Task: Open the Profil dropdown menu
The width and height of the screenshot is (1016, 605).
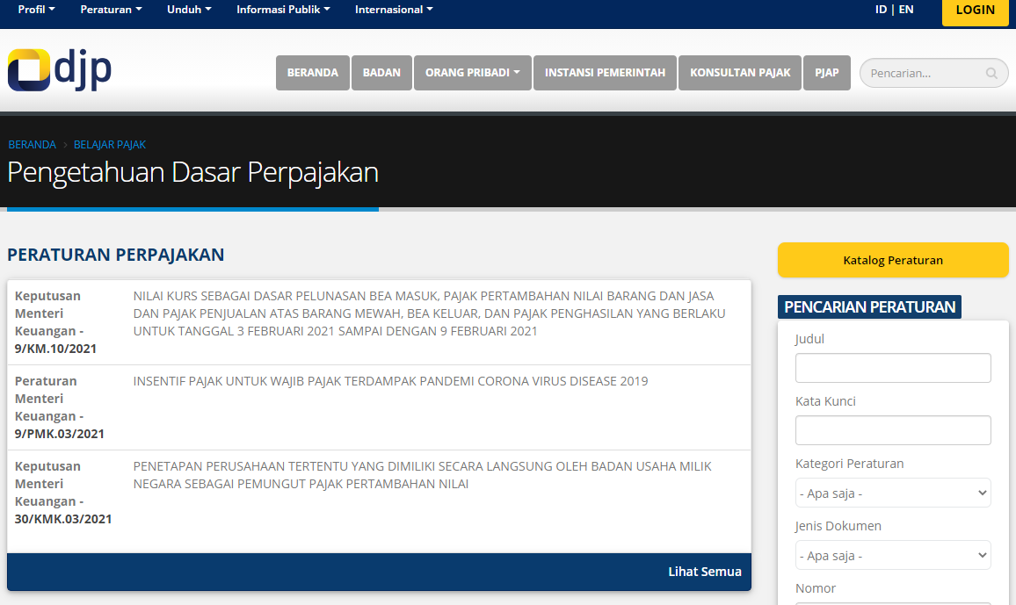Action: (x=36, y=10)
